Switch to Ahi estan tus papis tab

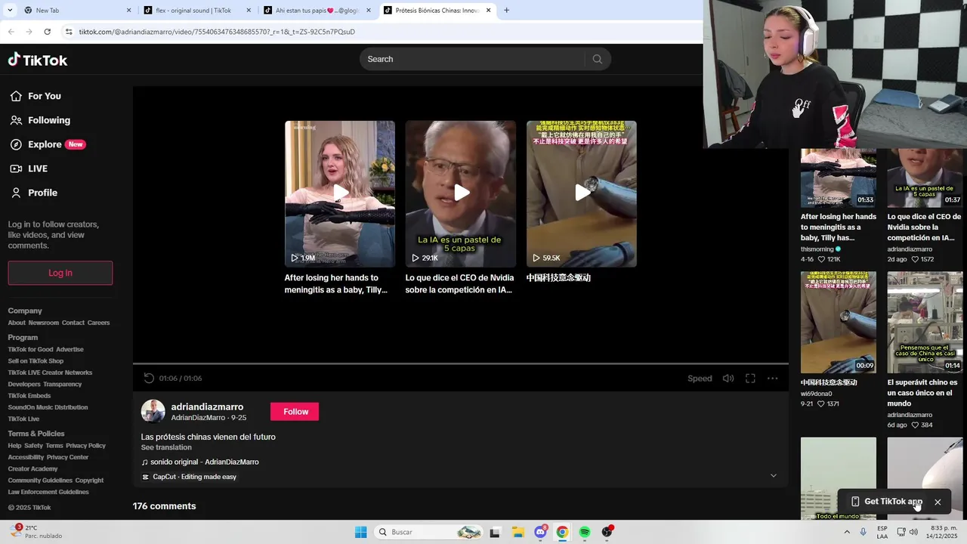coord(316,11)
